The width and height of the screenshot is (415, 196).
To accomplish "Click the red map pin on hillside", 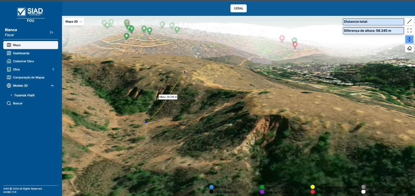I will pos(295,45).
